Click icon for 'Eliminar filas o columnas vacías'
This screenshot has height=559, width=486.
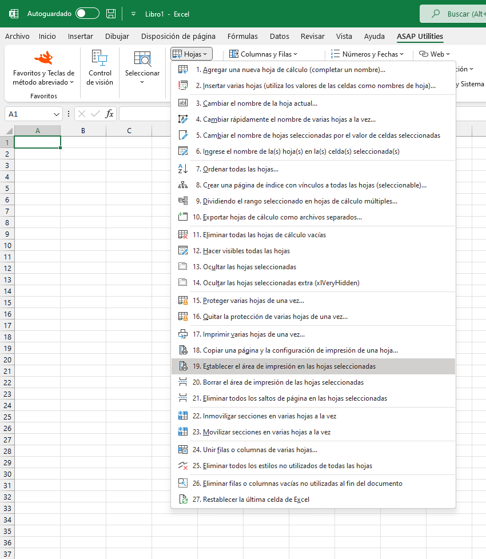point(183,483)
